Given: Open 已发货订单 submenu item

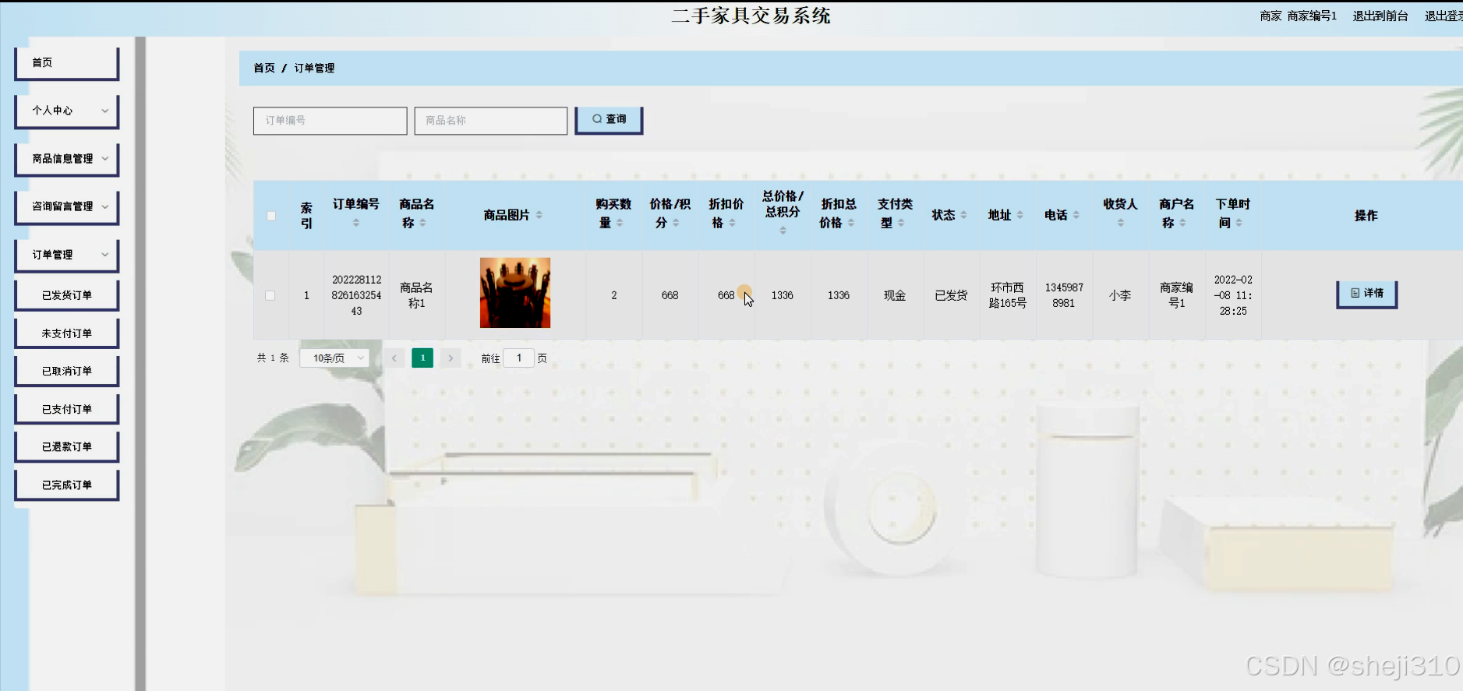Looking at the screenshot, I should (67, 296).
